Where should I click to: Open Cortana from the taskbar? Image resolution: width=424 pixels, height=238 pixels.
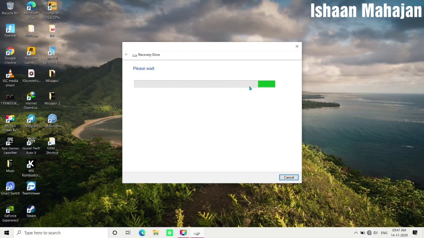pyautogui.click(x=115, y=233)
